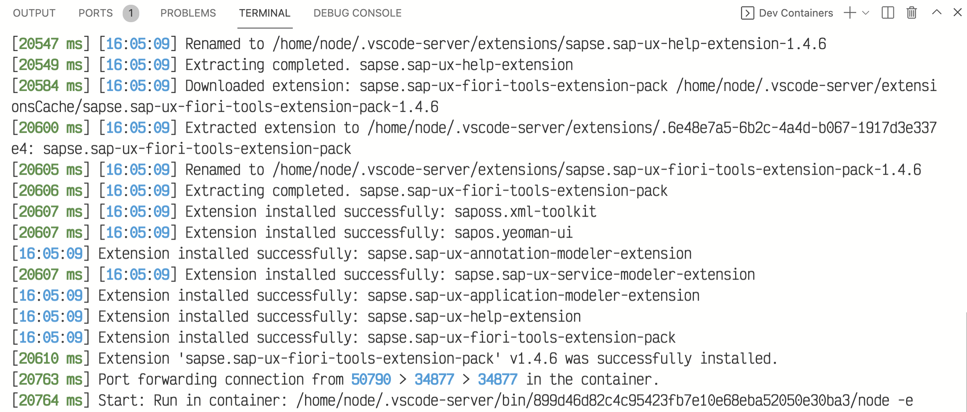
Task: Expand the launch profile dropdown chevron
Action: (x=866, y=13)
